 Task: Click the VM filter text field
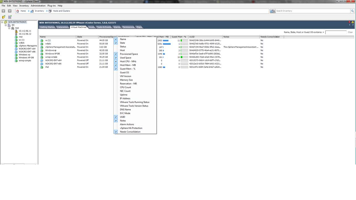[336, 32]
